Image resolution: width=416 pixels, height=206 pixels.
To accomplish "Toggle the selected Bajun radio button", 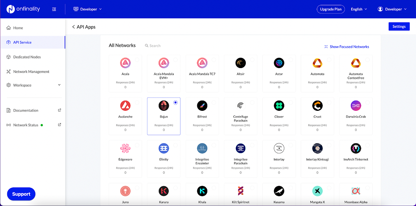I will pyautogui.click(x=175, y=102).
